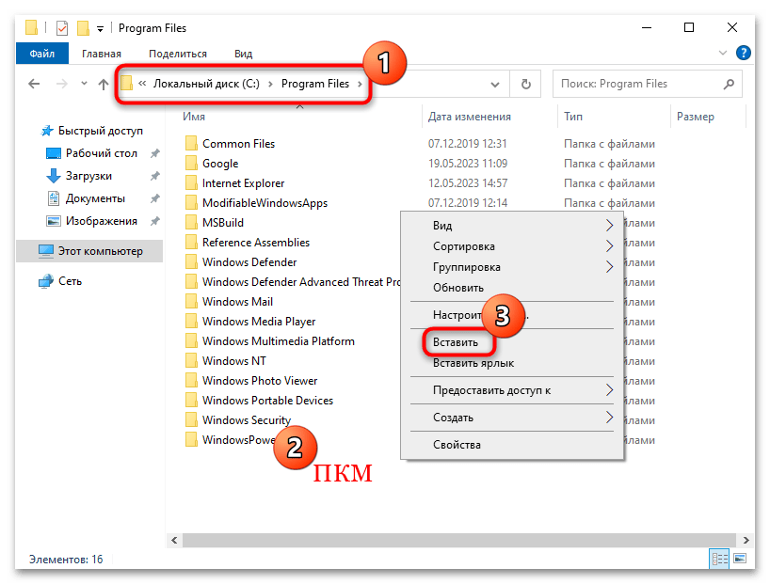Expand the chevron after Program Files breadcrumb

pyautogui.click(x=360, y=84)
